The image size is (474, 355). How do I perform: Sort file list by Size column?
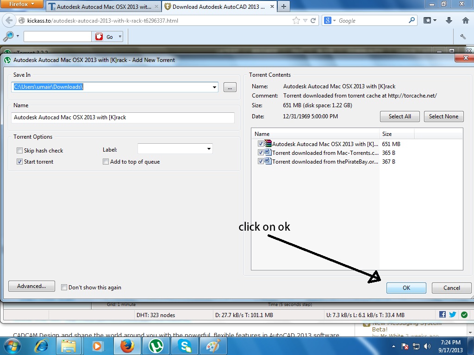point(397,134)
